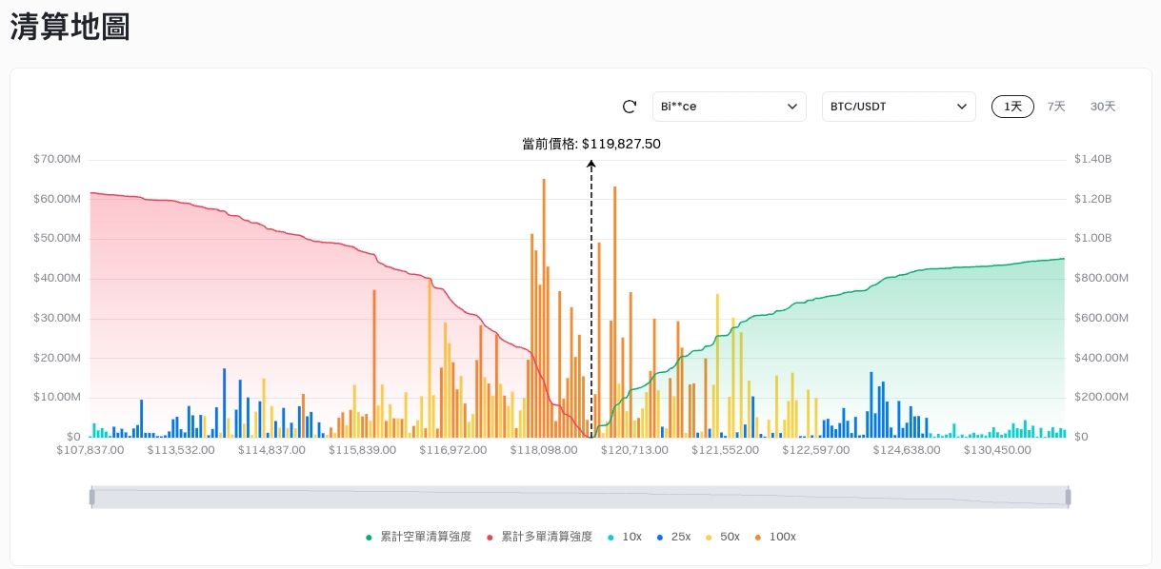Click the blue 25x legend marker
Screen dimensions: 1161x569
(661, 537)
